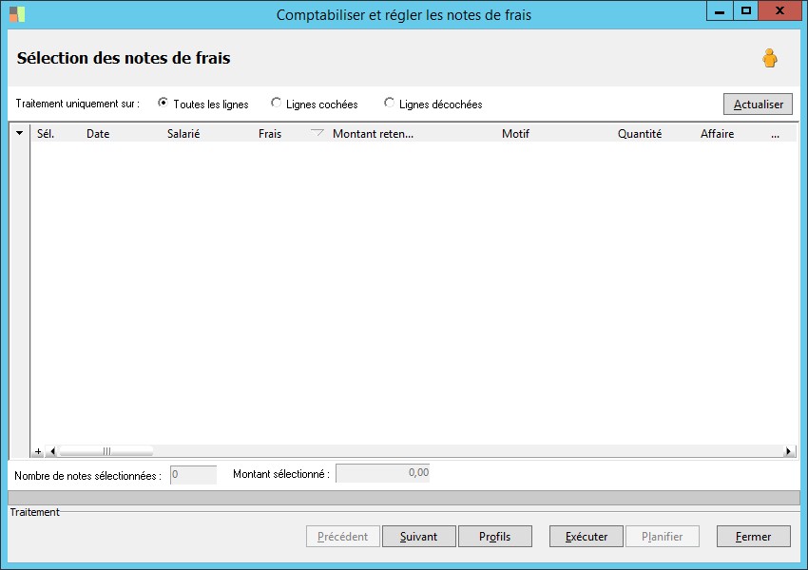
Task: Click the Affaire column header
Action: point(717,134)
